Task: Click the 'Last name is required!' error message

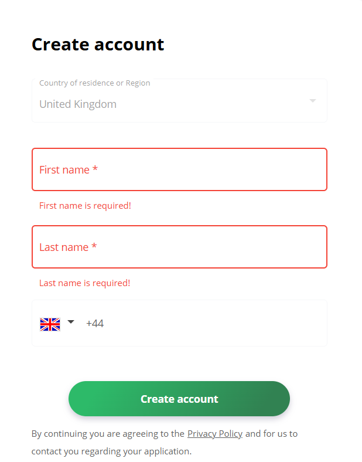Action: (84, 283)
